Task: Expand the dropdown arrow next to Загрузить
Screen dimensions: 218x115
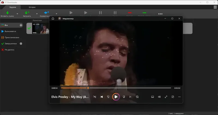Action: pos(37,14)
